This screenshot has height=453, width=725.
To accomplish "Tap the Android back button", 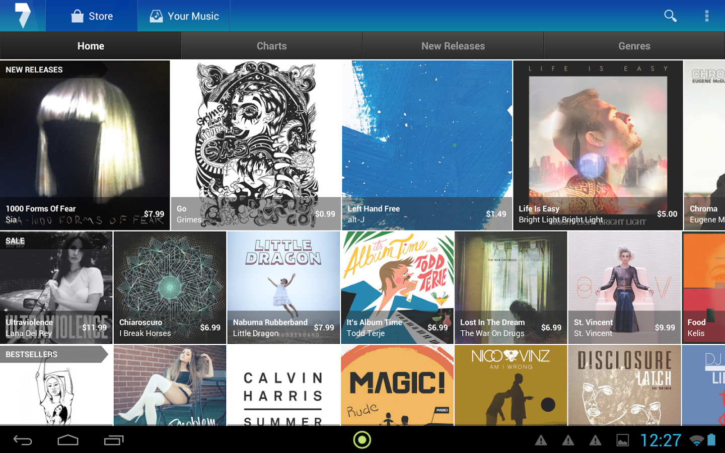I will click(x=23, y=440).
